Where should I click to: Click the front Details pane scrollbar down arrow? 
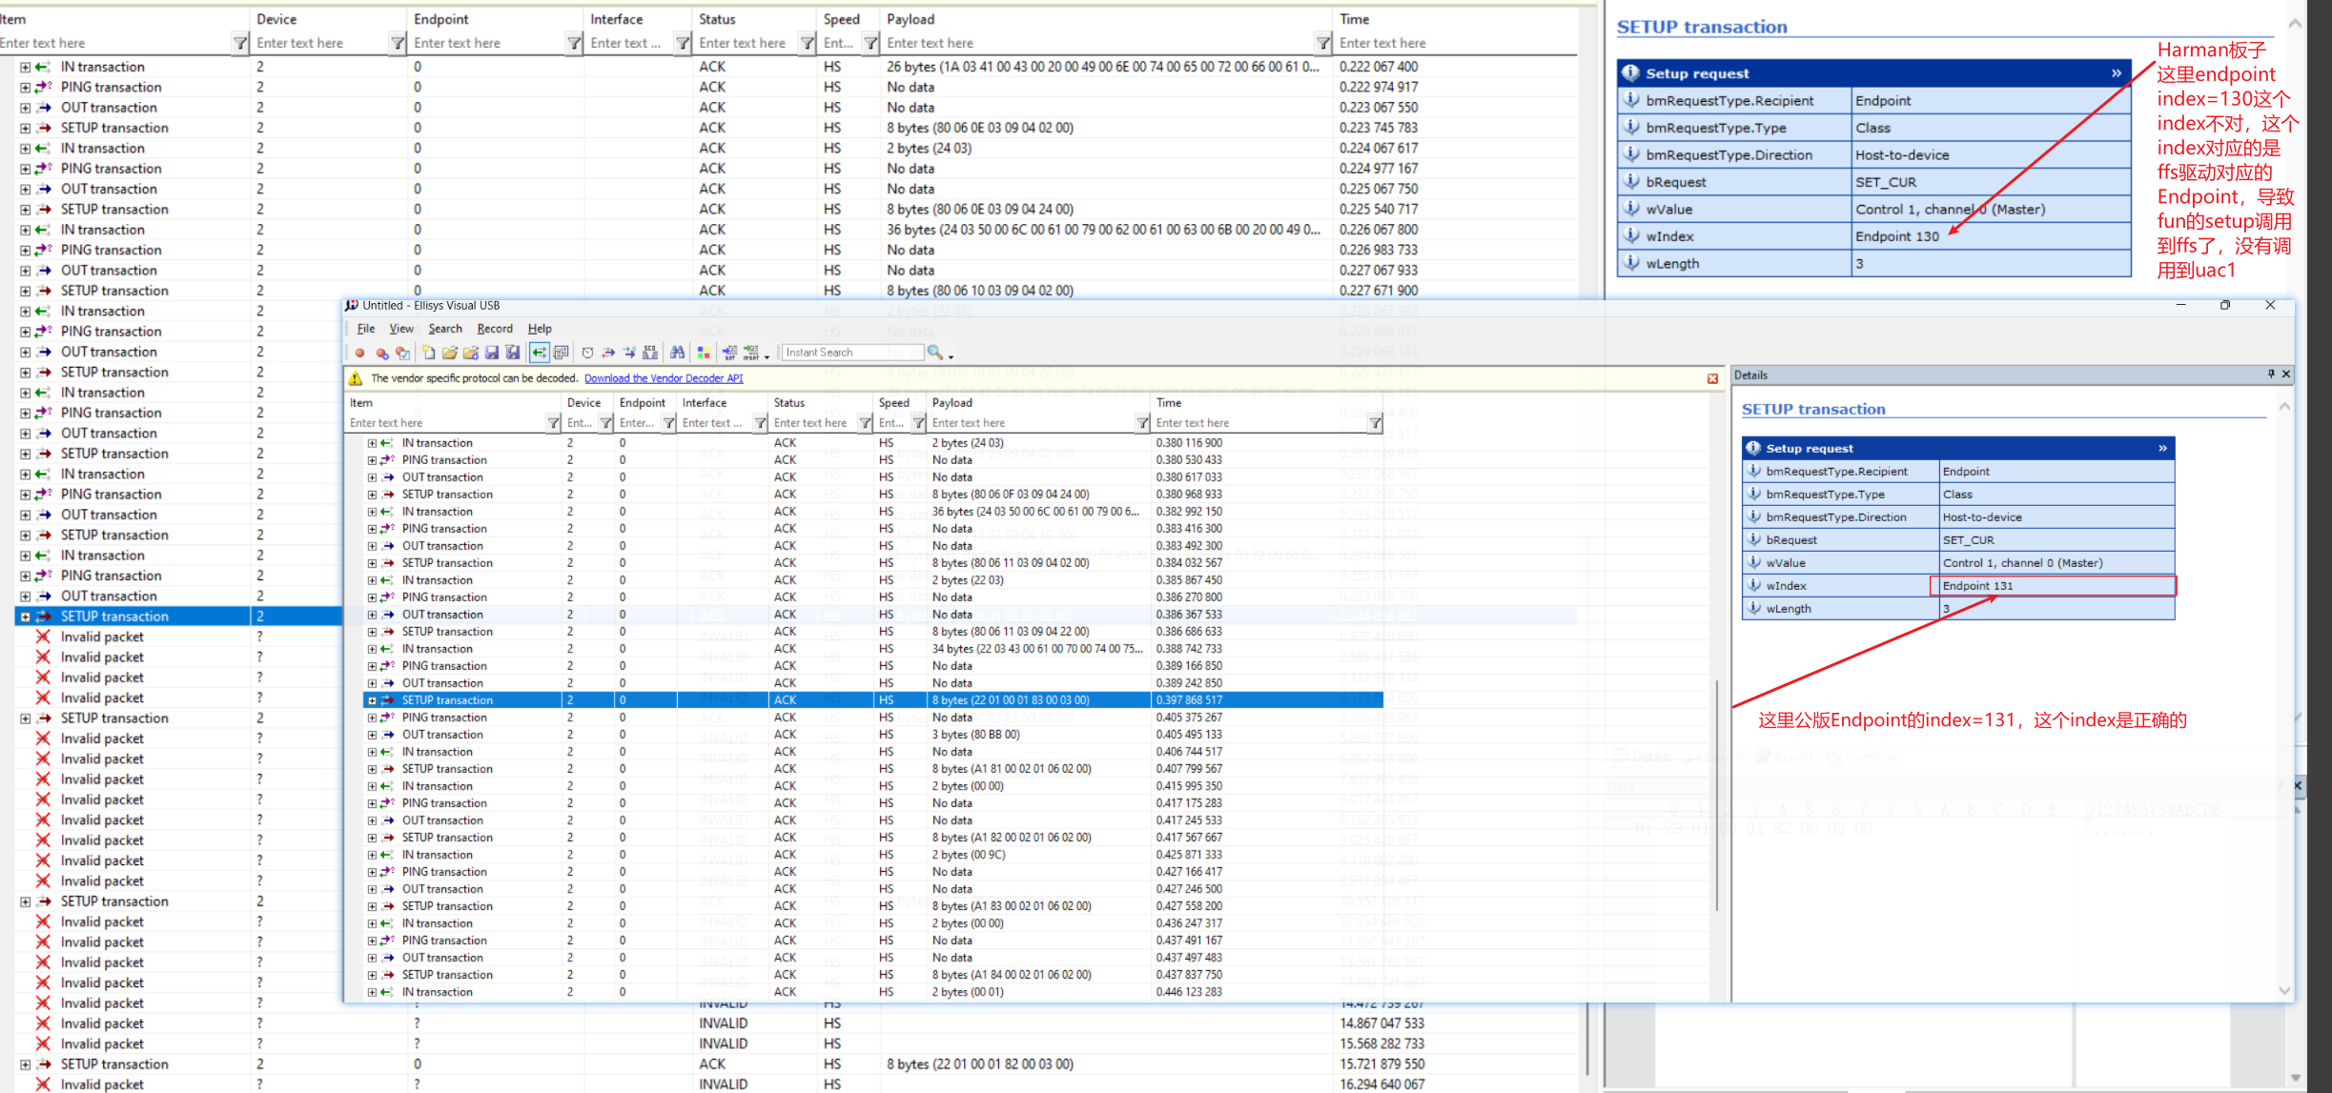click(x=2284, y=991)
